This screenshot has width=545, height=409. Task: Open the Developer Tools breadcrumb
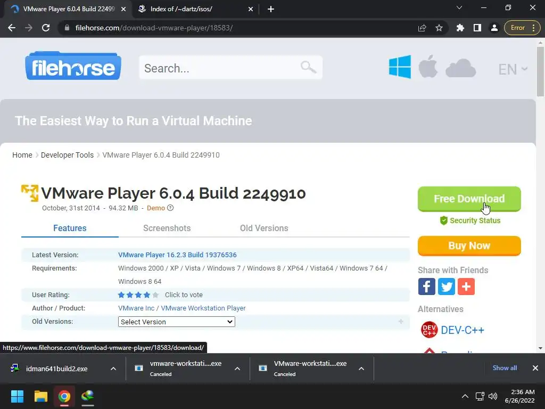point(67,155)
